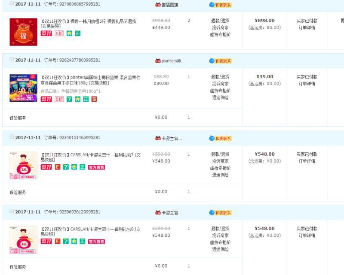The height and width of the screenshot is (275, 344).
Task: Click the green 正 icon under the 福袋 orange item
Action: click(77, 33)
